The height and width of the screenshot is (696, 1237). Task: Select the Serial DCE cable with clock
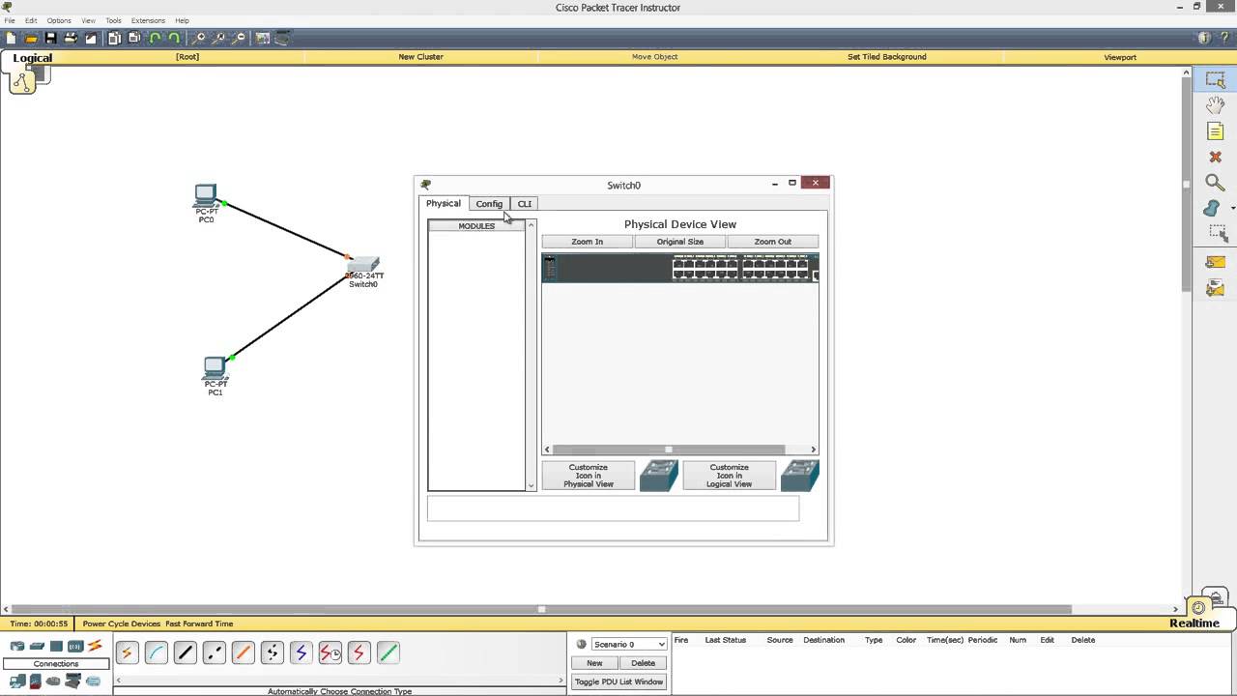pos(330,653)
